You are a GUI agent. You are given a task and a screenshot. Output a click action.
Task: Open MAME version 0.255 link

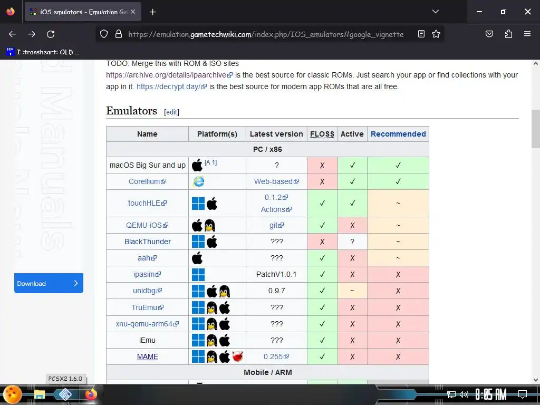click(x=276, y=357)
